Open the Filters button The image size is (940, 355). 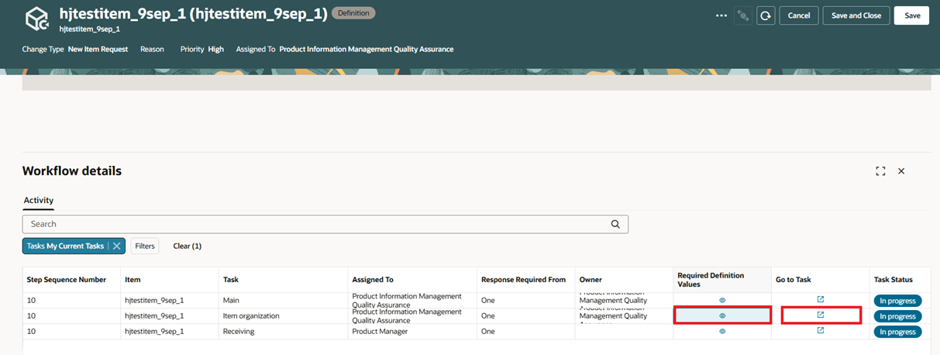(x=145, y=246)
